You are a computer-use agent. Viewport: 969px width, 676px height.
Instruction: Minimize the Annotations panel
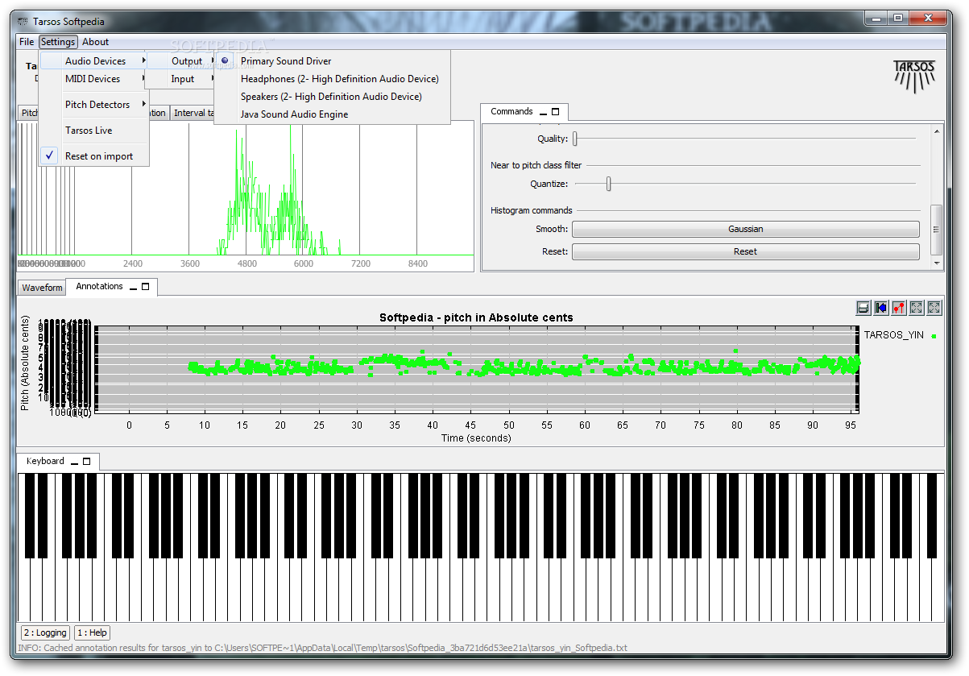pyautogui.click(x=135, y=287)
